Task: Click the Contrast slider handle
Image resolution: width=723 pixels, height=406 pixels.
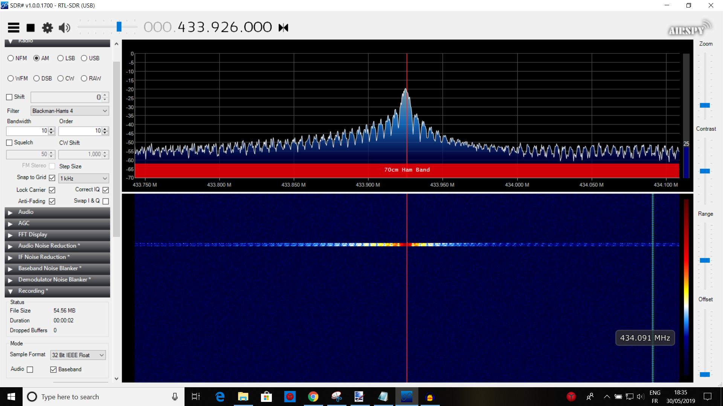Action: coord(705,171)
